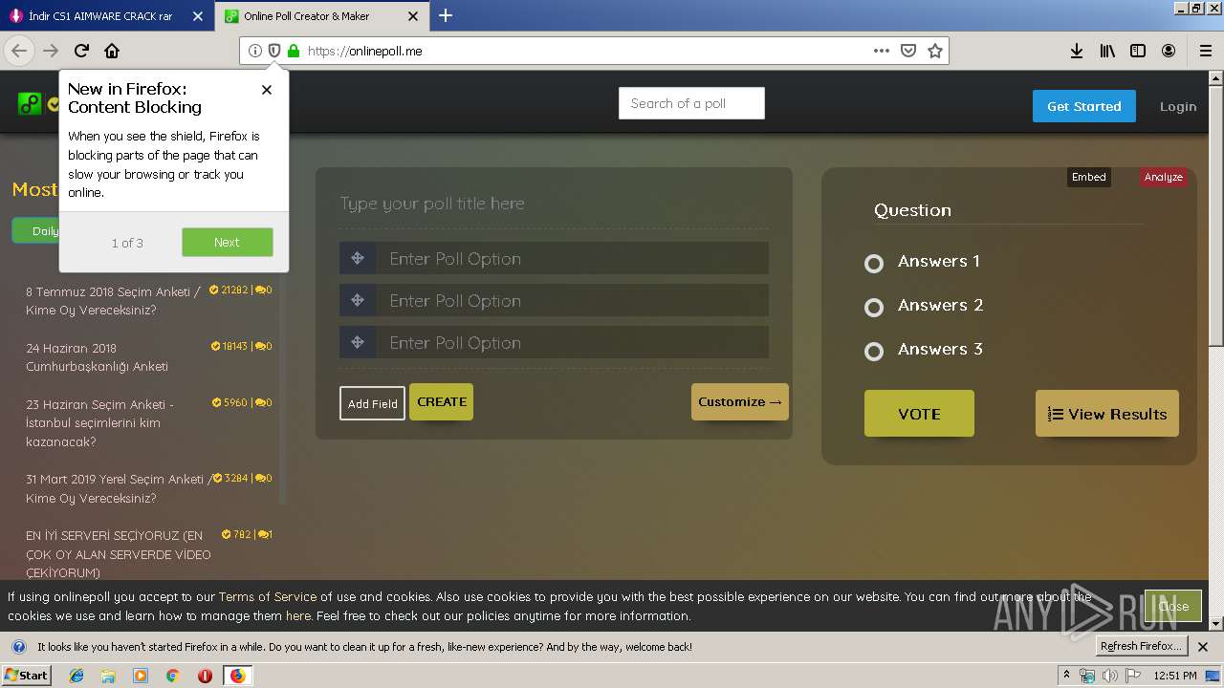Click the 'here' cookies link

pos(298,615)
